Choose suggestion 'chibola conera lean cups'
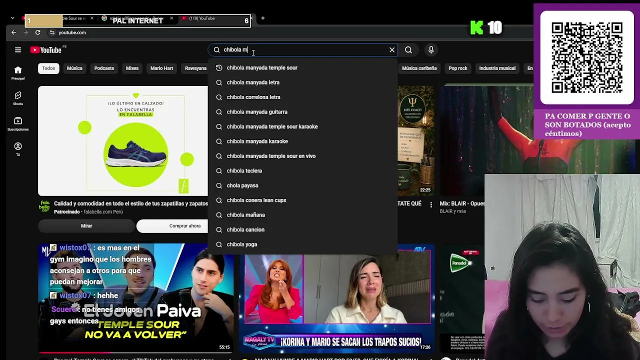The width and height of the screenshot is (640, 360). 303,200
